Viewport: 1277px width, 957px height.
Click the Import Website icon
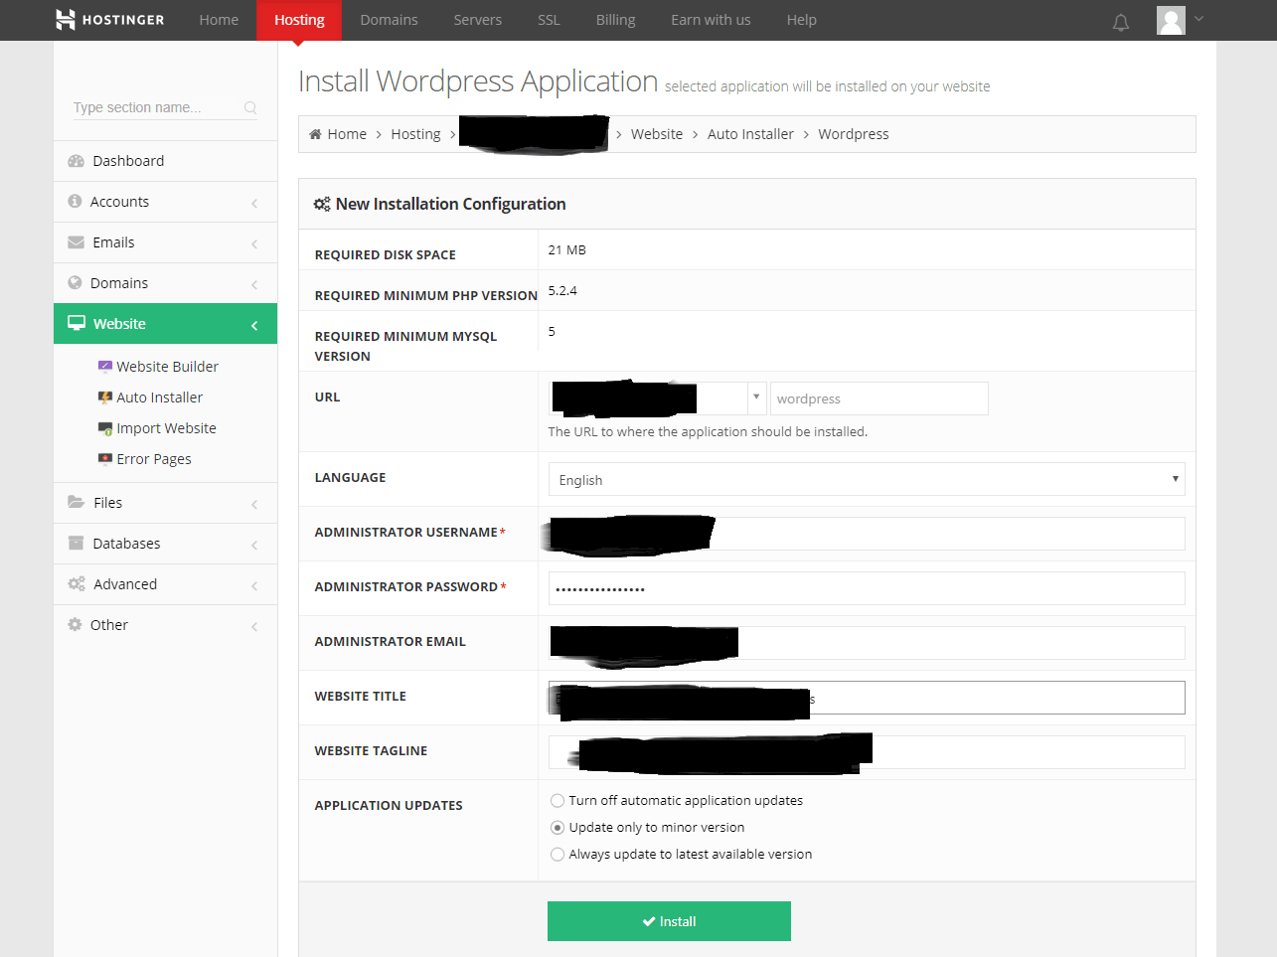105,428
